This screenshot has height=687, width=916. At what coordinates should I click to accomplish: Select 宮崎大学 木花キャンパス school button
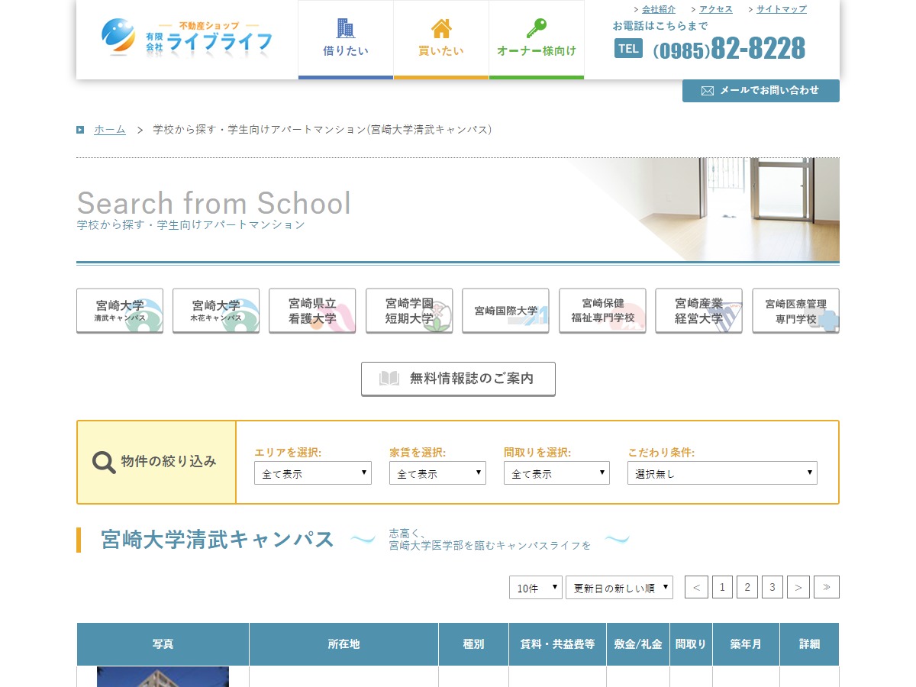pyautogui.click(x=216, y=311)
